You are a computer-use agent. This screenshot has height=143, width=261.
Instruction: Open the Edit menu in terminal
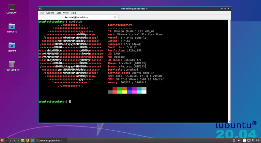tap(59, 13)
